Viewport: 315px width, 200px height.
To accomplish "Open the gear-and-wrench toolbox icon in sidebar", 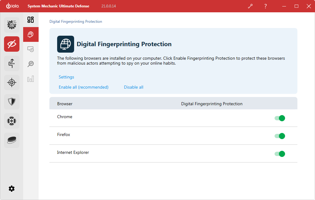I will [12, 25].
